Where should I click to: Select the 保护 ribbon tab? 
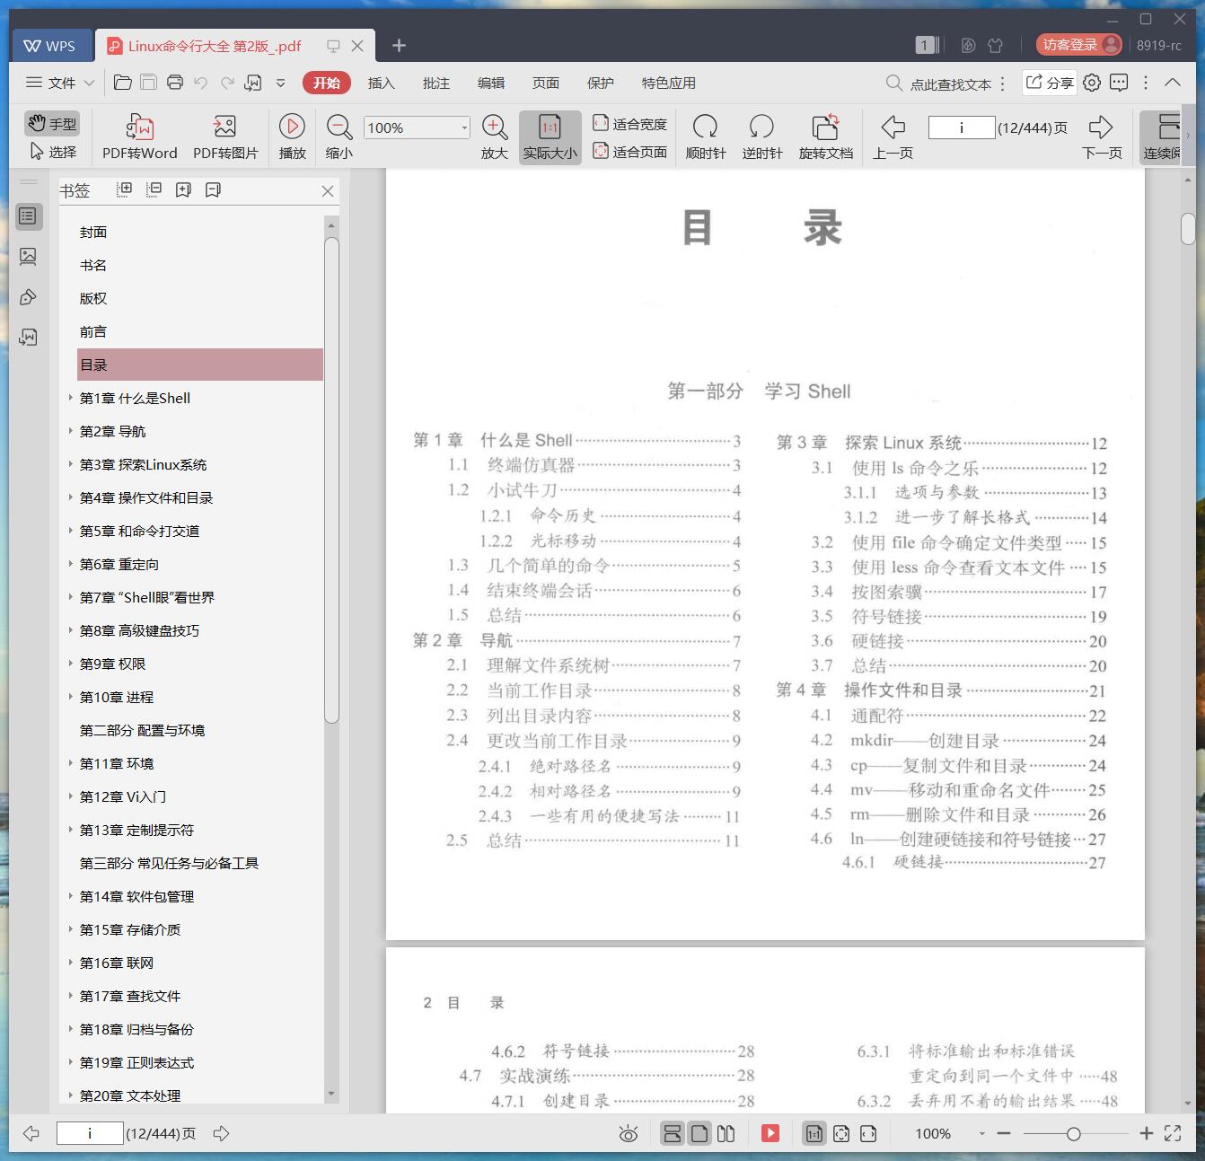(600, 83)
